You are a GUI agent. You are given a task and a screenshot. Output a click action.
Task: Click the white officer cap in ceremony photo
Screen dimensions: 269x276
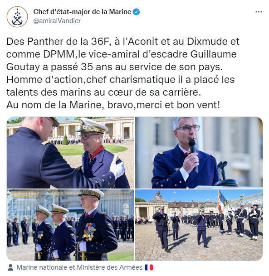[92, 125]
